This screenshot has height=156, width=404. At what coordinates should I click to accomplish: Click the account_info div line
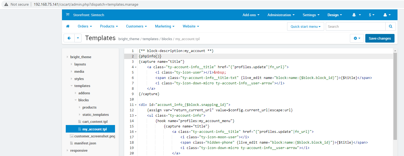point(185,105)
